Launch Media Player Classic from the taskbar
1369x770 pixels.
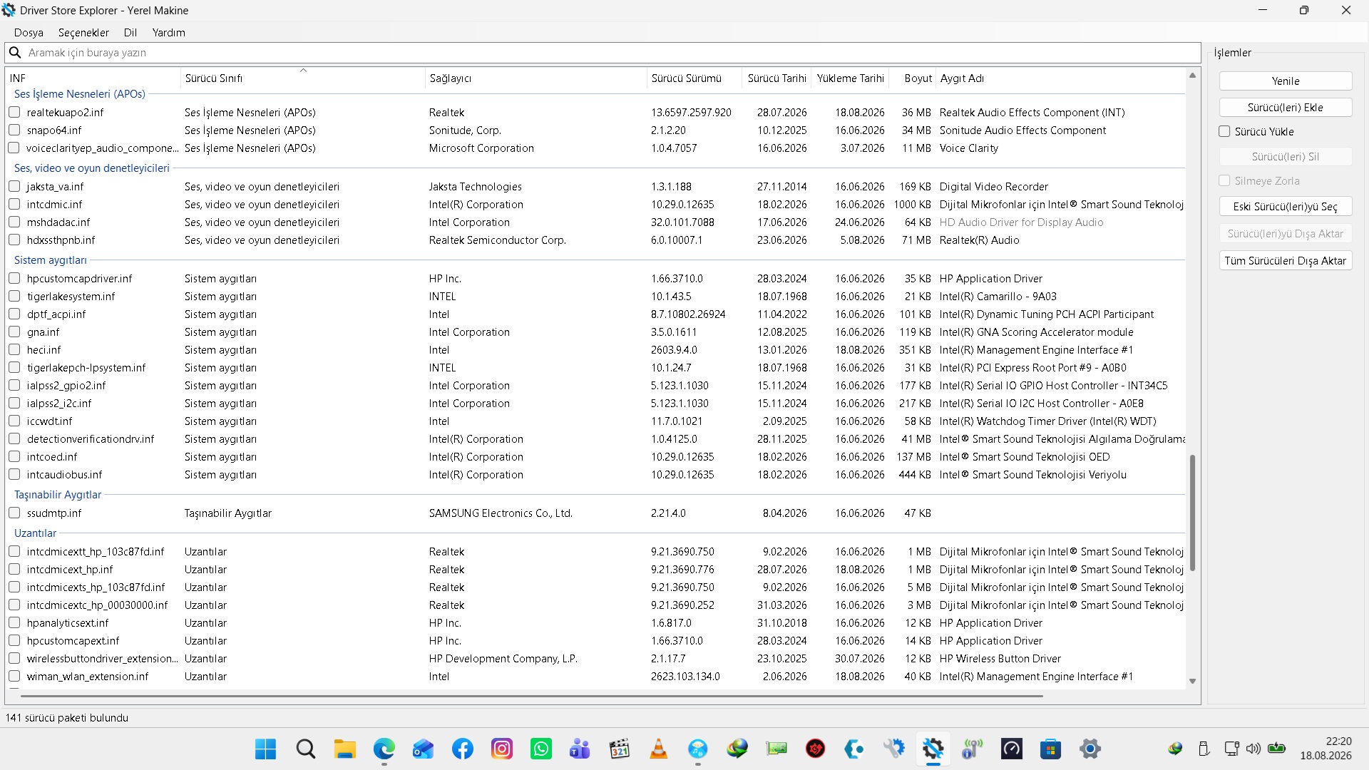pos(620,749)
